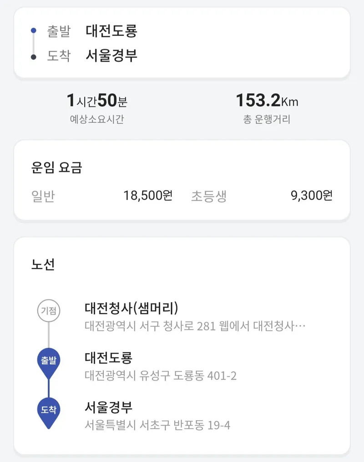The height and width of the screenshot is (462, 364).
Task: Click address 서울특별시 서초구 반포동 19-4
Action: click(157, 425)
